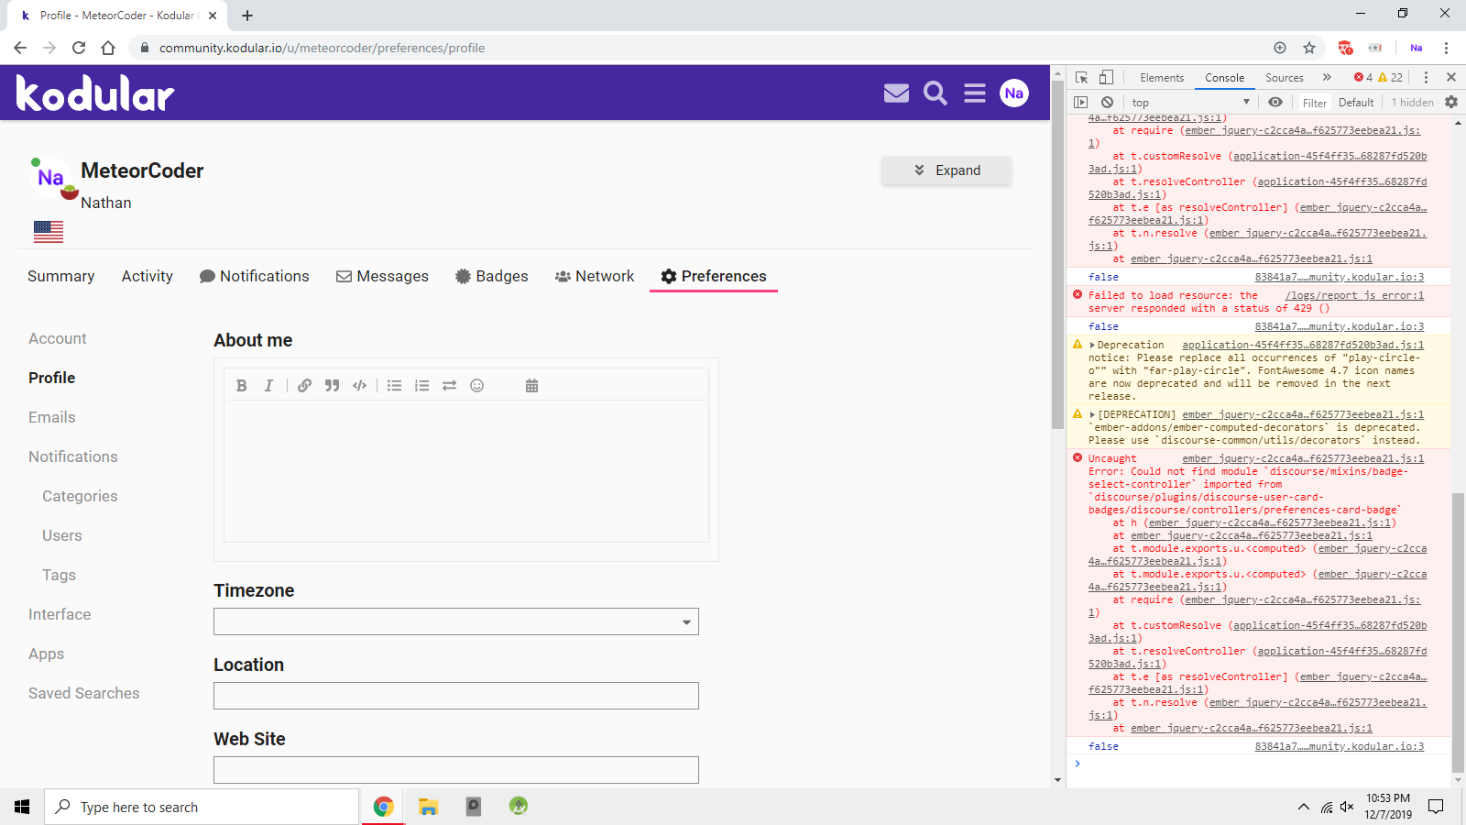Open the Chrome three-dot menu
This screenshot has width=1466, height=825.
(x=1446, y=48)
